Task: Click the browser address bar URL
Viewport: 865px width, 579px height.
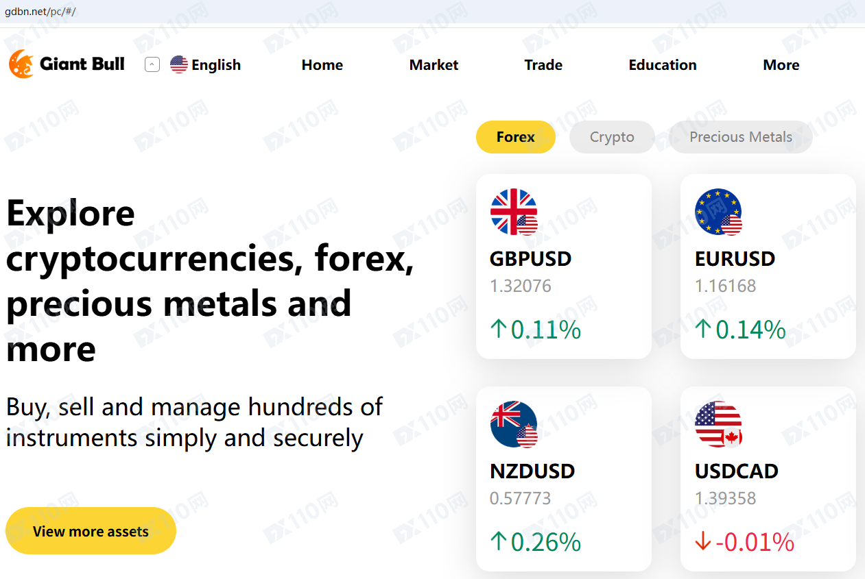Action: [40, 12]
